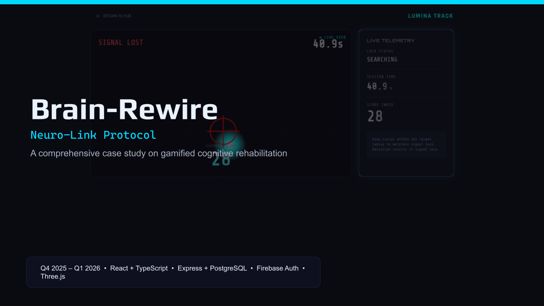Click the Brain-Rewire title heading
544x306 pixels.
(124, 110)
